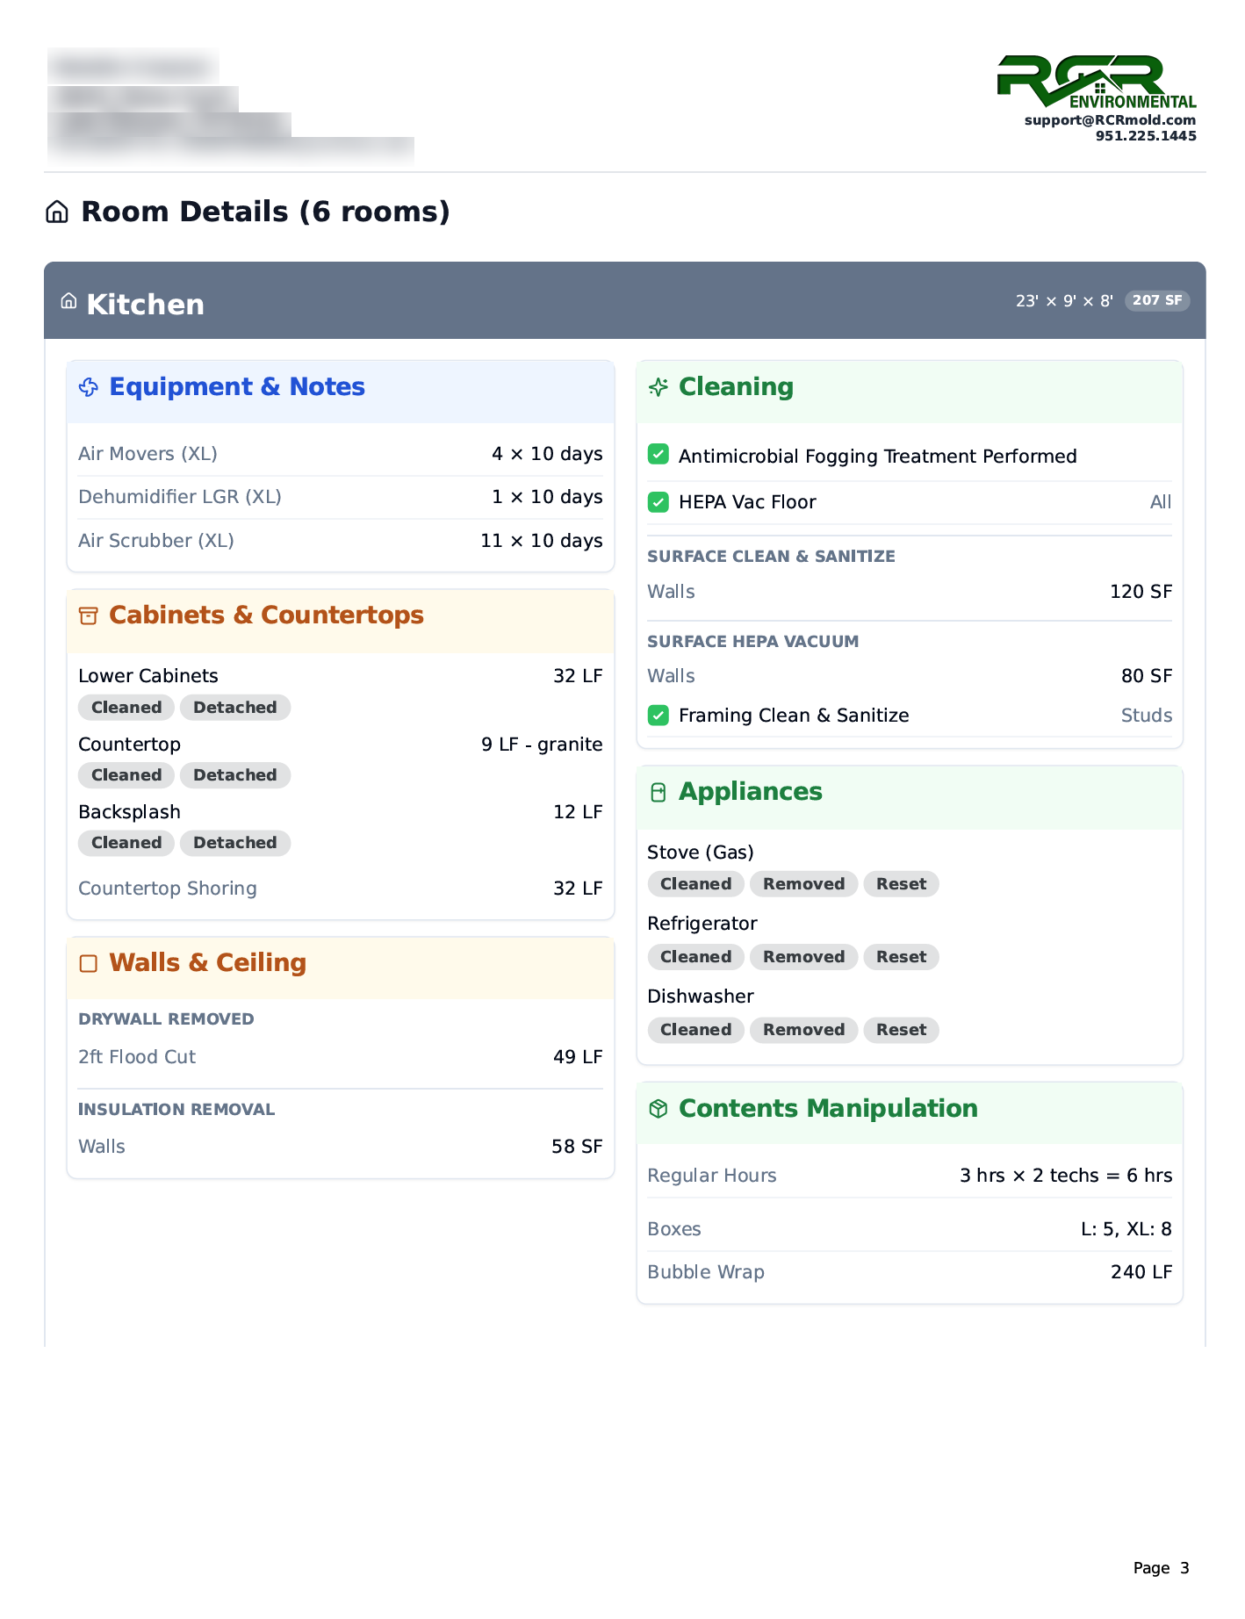Select the Kitchen room title
The image size is (1245, 1619).
pyautogui.click(x=146, y=305)
